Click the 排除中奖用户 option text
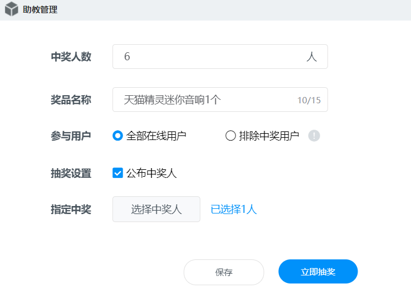This screenshot has height=303, width=411. [269, 136]
